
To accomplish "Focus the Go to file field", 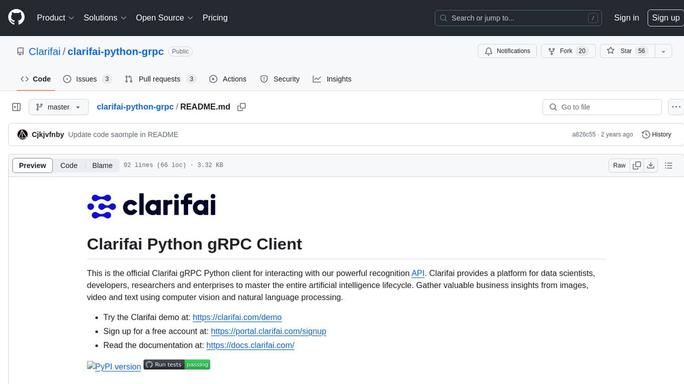I will [602, 107].
